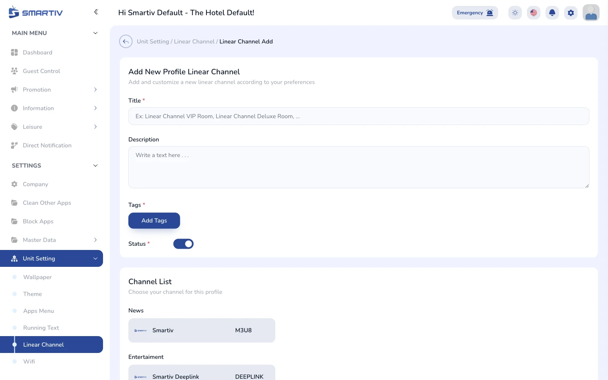This screenshot has width=608, height=380.
Task: Collapse the sidebar with double-chevron icon
Action: [x=96, y=12]
